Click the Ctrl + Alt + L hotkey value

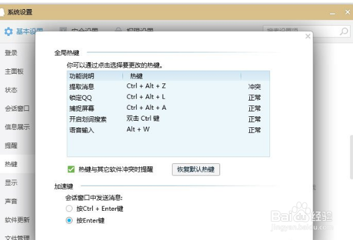(146, 97)
